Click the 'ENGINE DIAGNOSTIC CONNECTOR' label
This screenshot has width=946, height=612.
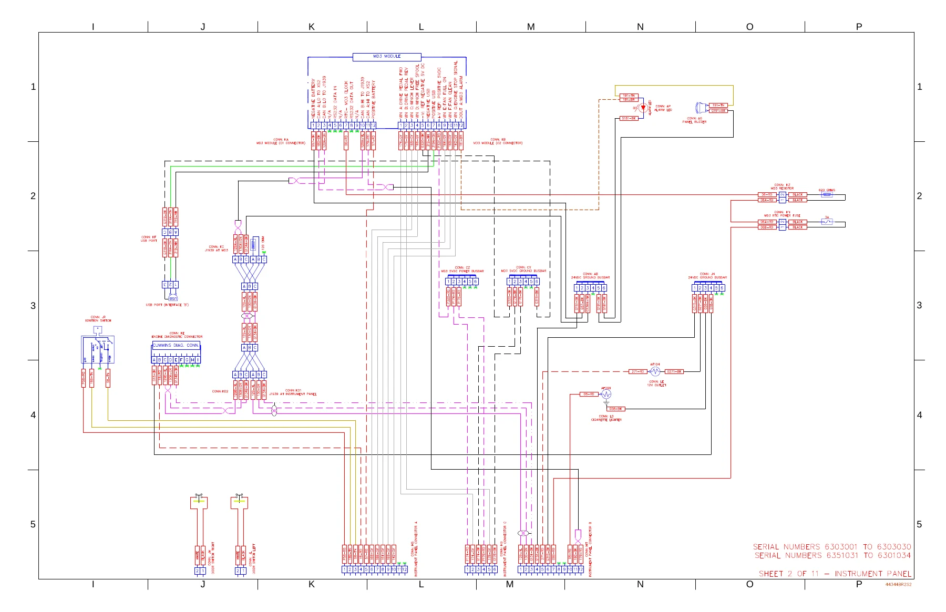[177, 337]
